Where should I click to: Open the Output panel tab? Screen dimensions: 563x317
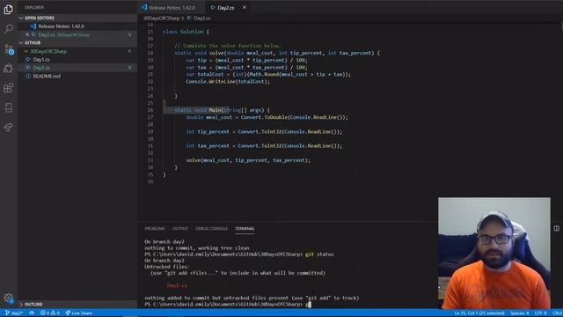tap(179, 229)
